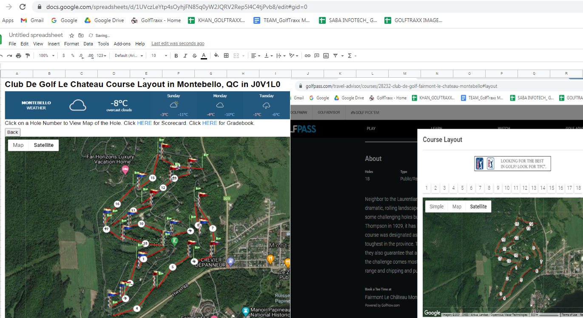Switch left map to Satellite view

[44, 145]
